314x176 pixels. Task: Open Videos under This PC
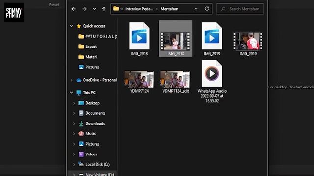coord(88,154)
